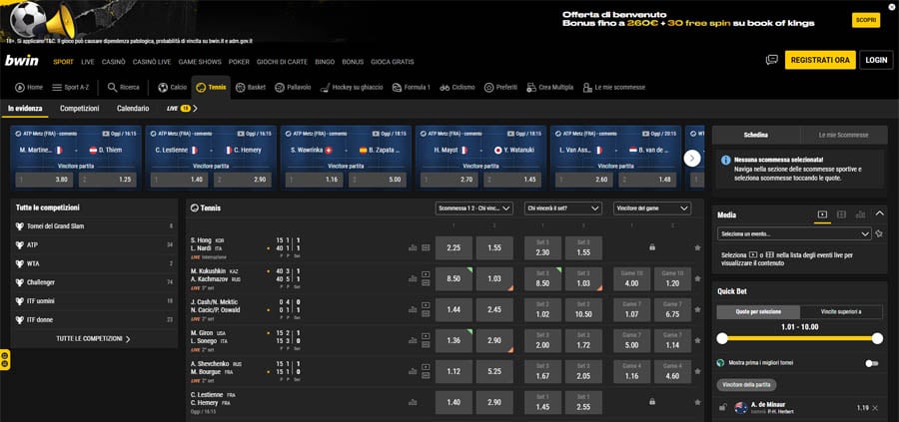
Task: Click the bwin logo
Action: click(x=22, y=61)
